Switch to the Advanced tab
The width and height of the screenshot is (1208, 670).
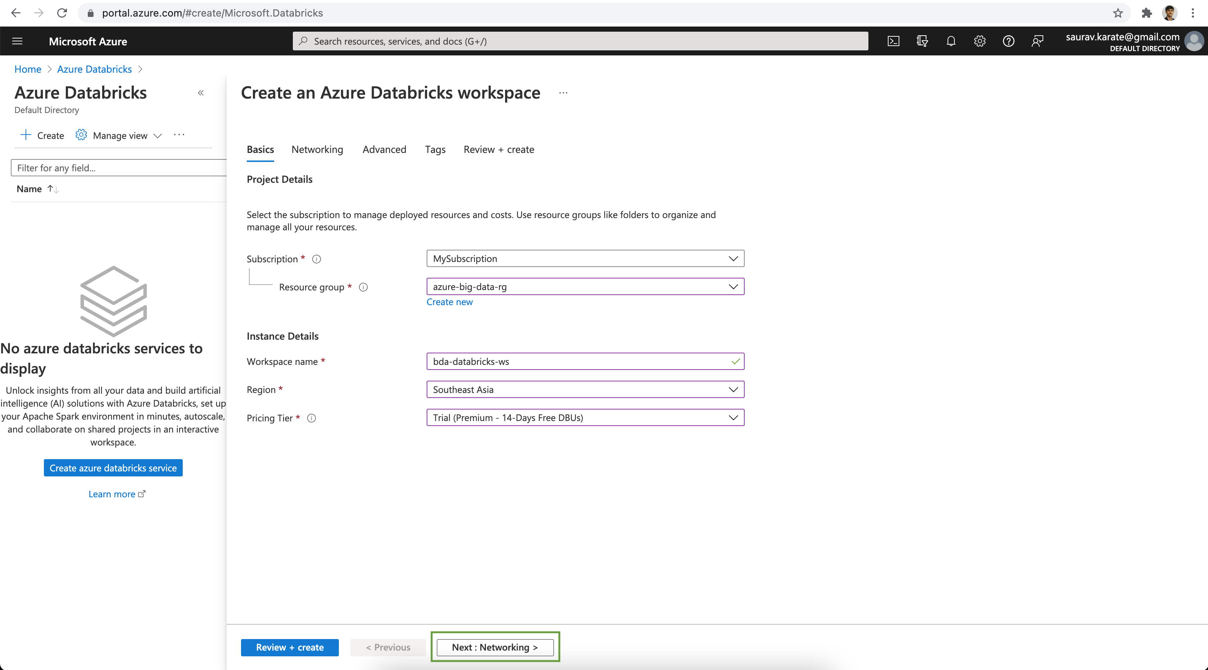pyautogui.click(x=384, y=149)
